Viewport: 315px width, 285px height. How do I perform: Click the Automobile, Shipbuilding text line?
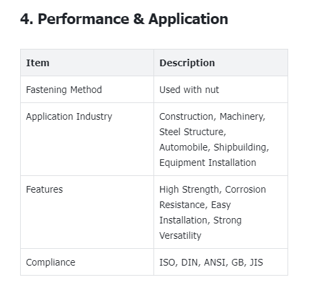[214, 147]
